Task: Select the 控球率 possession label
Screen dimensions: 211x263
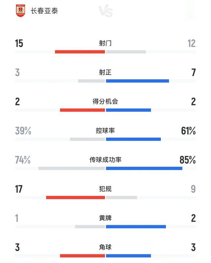Action: click(105, 131)
